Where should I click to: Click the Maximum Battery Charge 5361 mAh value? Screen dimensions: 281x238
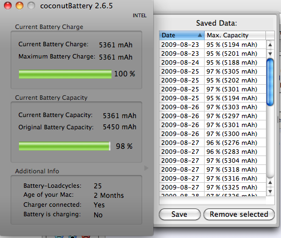click(115, 57)
